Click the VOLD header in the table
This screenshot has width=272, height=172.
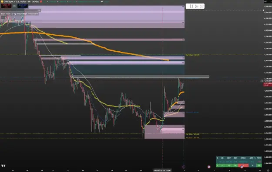(243, 158)
